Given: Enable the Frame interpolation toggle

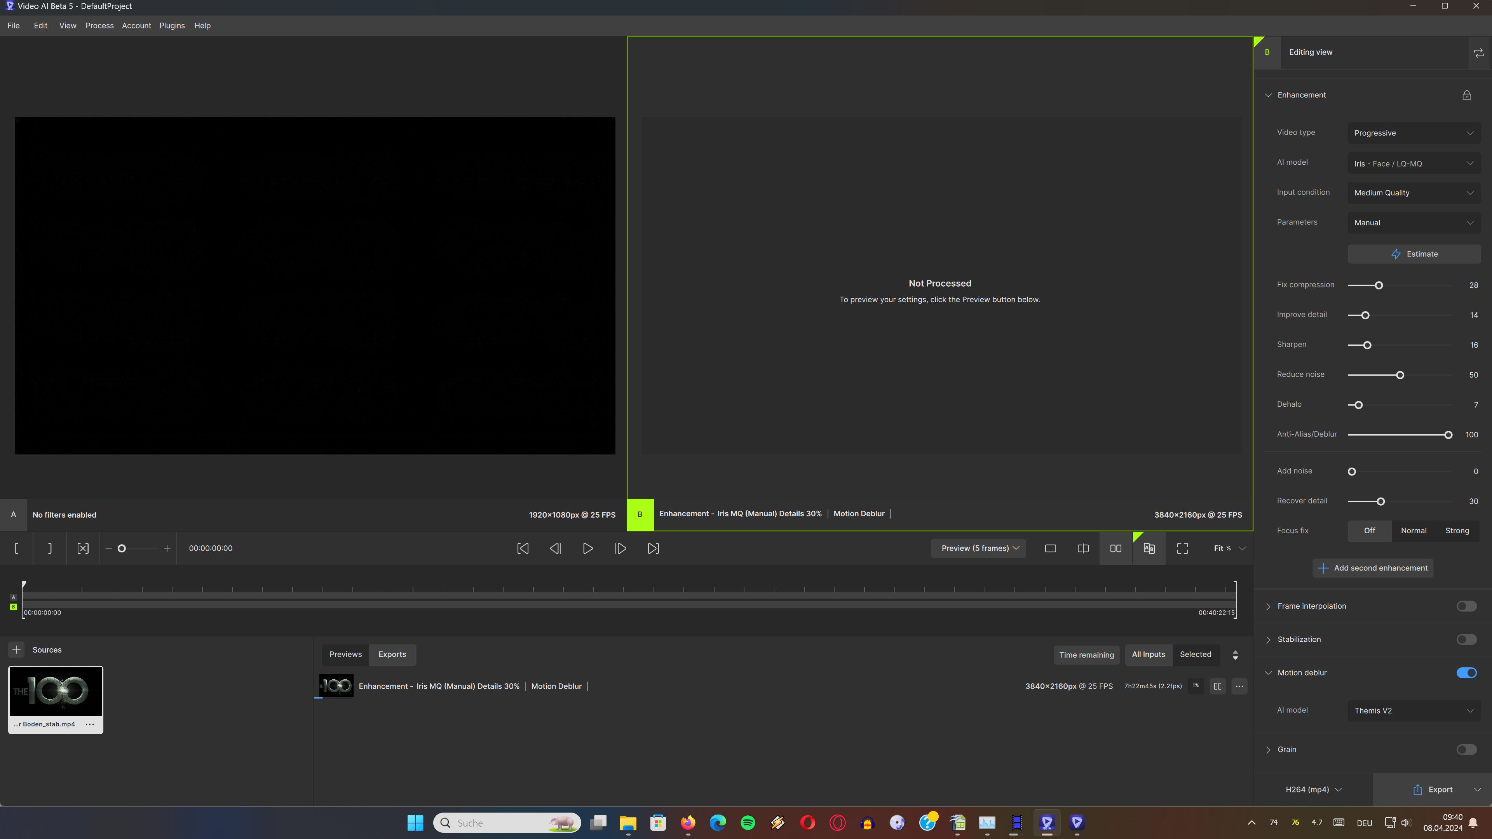Looking at the screenshot, I should pos(1466,606).
